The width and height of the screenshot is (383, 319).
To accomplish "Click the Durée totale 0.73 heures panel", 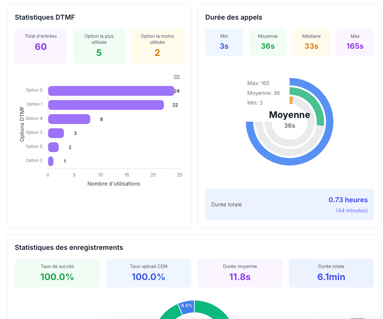I will point(290,204).
